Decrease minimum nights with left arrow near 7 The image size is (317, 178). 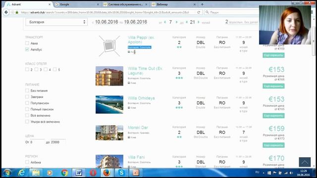(165, 22)
